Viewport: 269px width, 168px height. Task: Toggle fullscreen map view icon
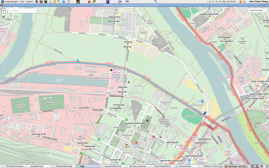click(3, 17)
